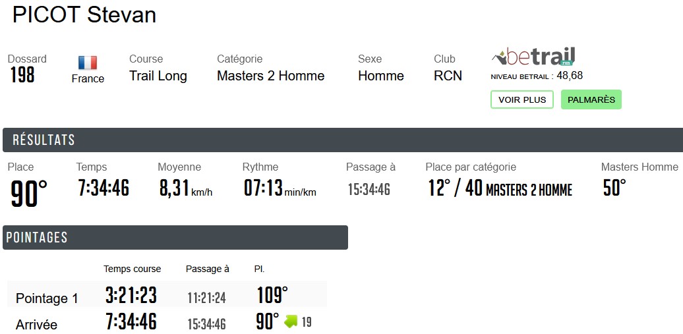Open the PALMARÈS button
This screenshot has width=683, height=334.
click(591, 99)
